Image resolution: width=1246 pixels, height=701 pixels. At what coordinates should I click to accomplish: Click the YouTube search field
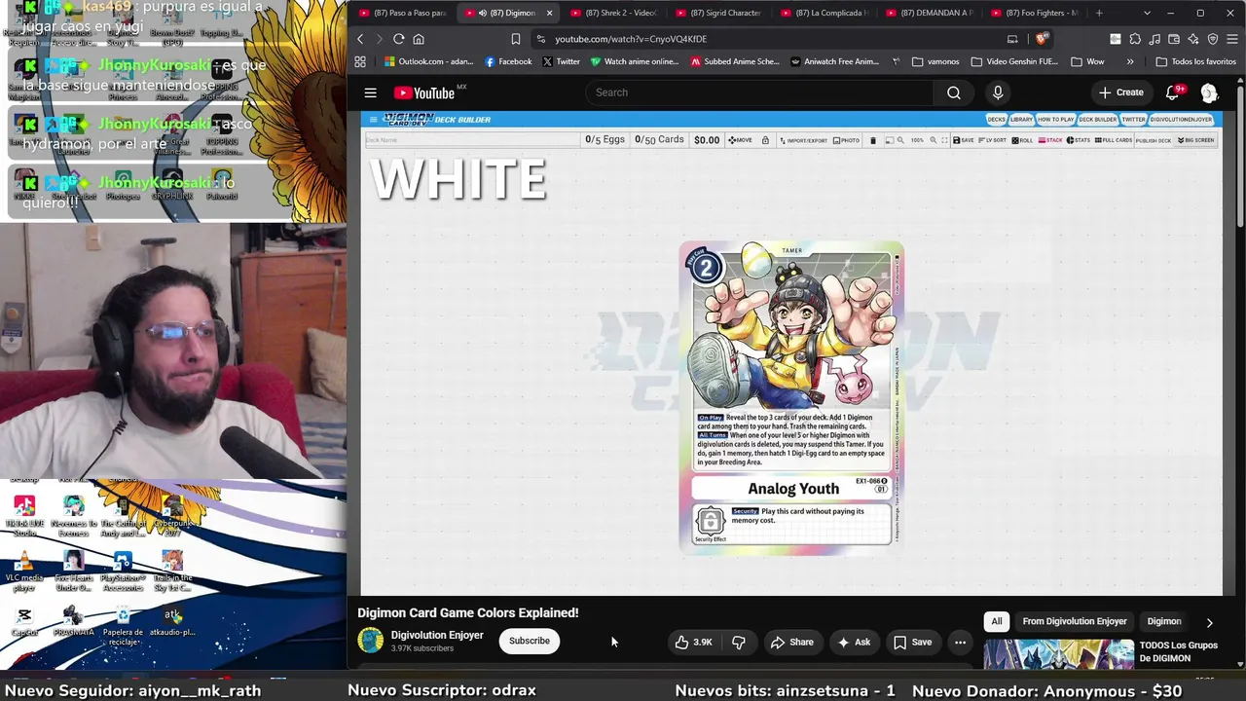[759, 92]
